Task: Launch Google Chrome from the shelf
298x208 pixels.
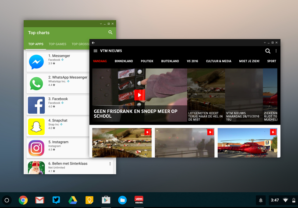Action: [x=23, y=200]
